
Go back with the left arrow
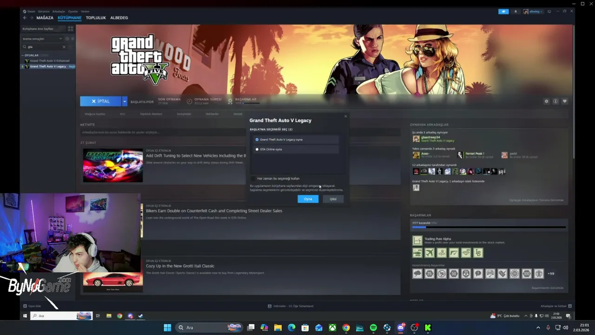pyautogui.click(x=25, y=18)
